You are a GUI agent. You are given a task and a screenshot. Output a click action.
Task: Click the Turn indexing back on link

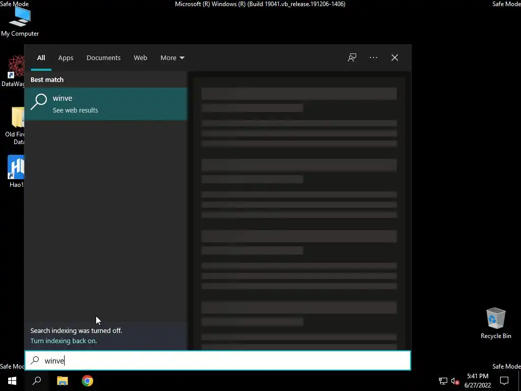(64, 341)
